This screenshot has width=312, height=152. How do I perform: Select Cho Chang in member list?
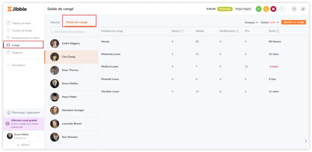tap(71, 57)
